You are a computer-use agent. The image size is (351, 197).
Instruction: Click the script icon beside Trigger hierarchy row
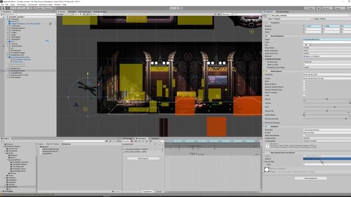[50, 24]
